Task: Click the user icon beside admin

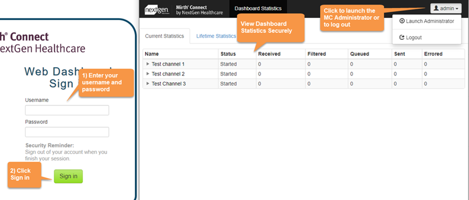Action: 436,9
